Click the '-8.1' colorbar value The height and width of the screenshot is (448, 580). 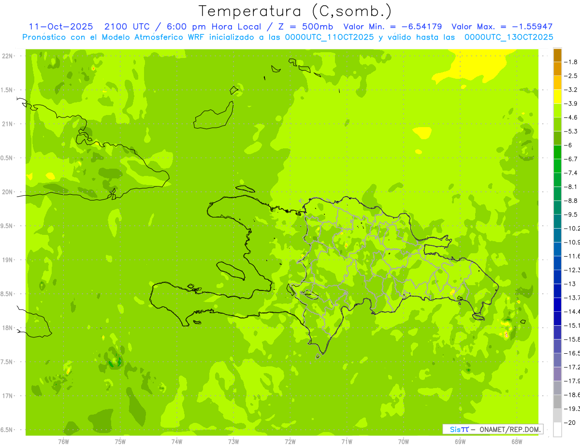tap(572, 187)
